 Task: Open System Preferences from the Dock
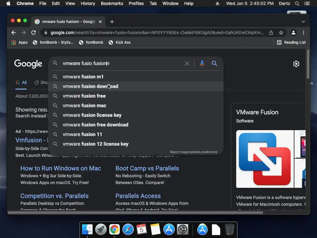(x=183, y=230)
